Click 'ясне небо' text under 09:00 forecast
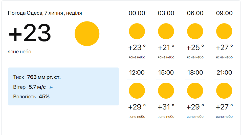 coord(224,57)
